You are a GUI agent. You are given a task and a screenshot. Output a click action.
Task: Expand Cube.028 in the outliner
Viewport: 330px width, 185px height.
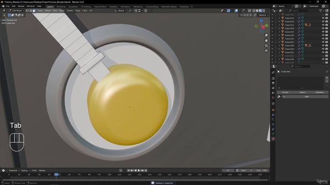(x=279, y=46)
